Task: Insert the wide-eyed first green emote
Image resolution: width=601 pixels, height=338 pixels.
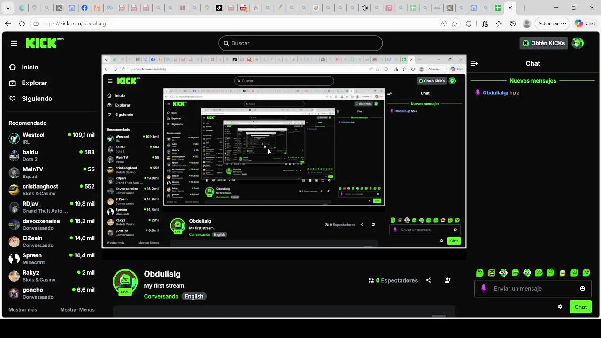Action: [479, 272]
